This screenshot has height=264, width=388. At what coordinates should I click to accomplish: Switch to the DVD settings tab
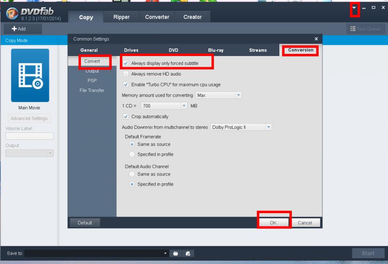click(173, 50)
